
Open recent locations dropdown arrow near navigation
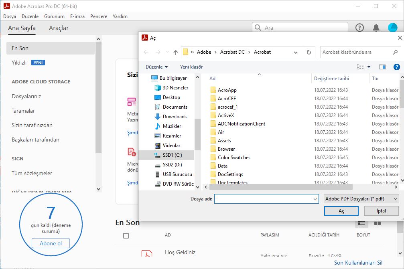point(167,52)
